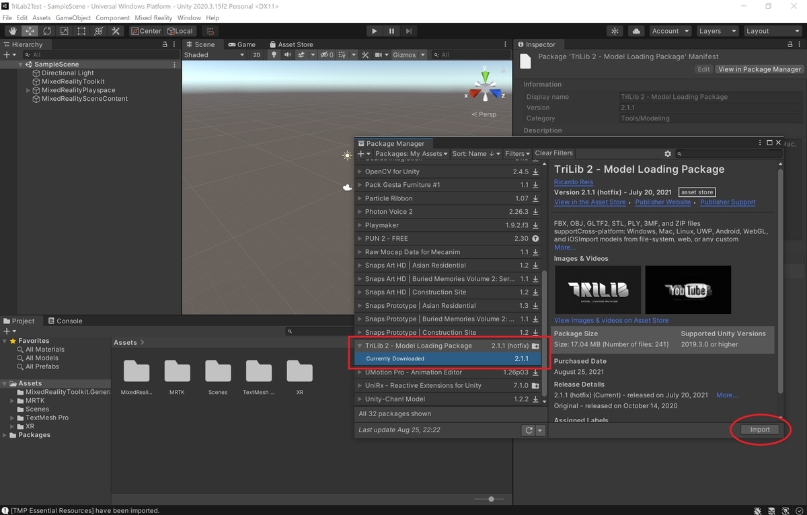Expand Packages folder in Project panel
This screenshot has width=807, height=515.
[5, 435]
